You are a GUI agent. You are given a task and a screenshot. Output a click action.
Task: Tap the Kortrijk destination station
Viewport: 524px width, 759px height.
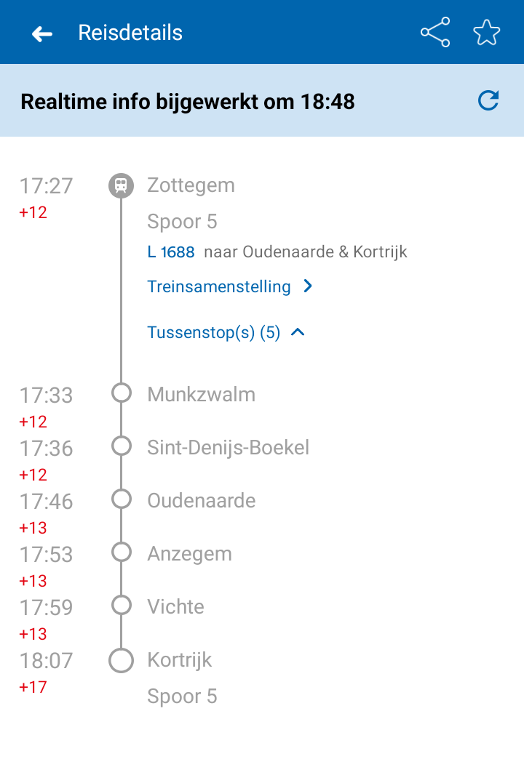point(179,660)
